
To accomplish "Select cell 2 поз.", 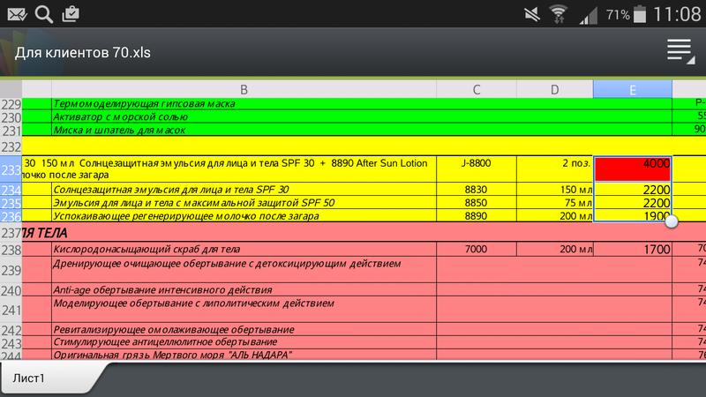I will coord(555,169).
